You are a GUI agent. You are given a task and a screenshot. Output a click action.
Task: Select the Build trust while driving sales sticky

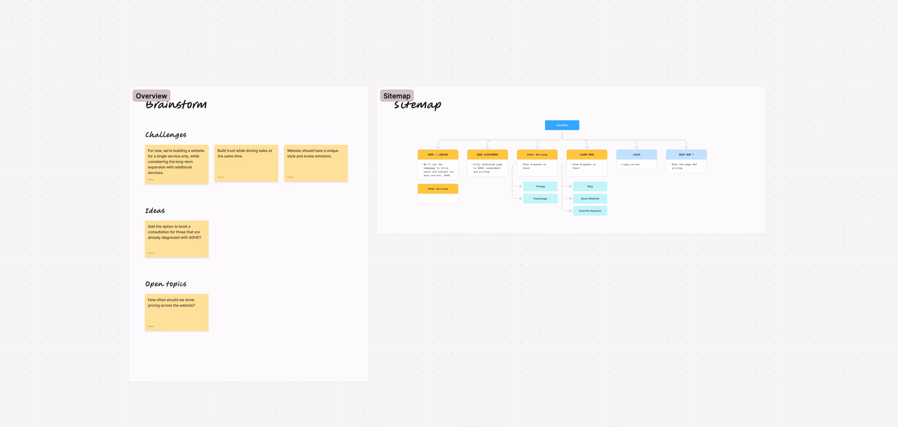click(246, 163)
